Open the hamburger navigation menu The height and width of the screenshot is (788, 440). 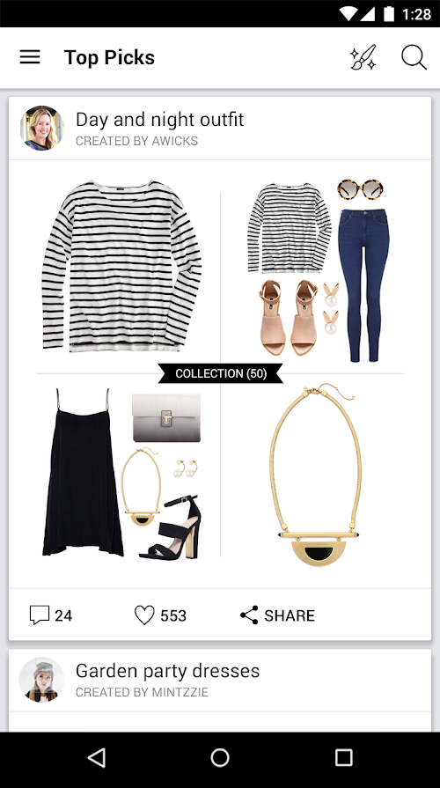[x=30, y=57]
